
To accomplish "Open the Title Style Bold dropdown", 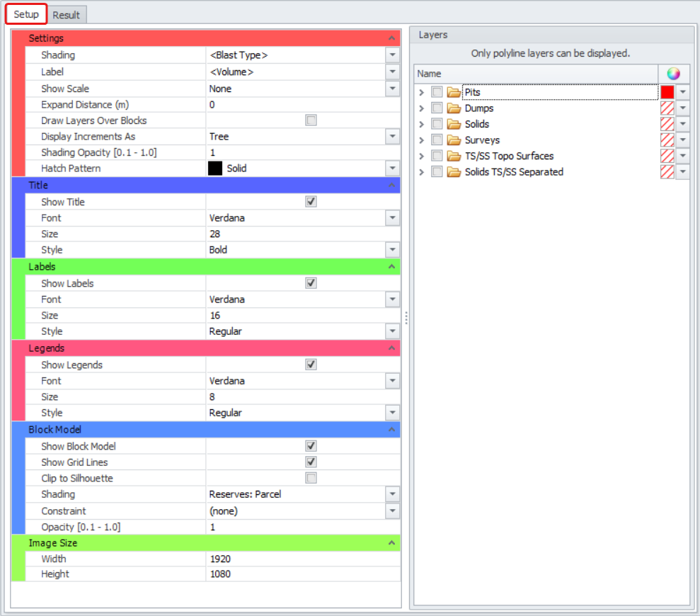I will (392, 250).
